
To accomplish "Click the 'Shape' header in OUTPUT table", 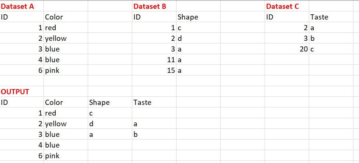I will click(x=99, y=102).
